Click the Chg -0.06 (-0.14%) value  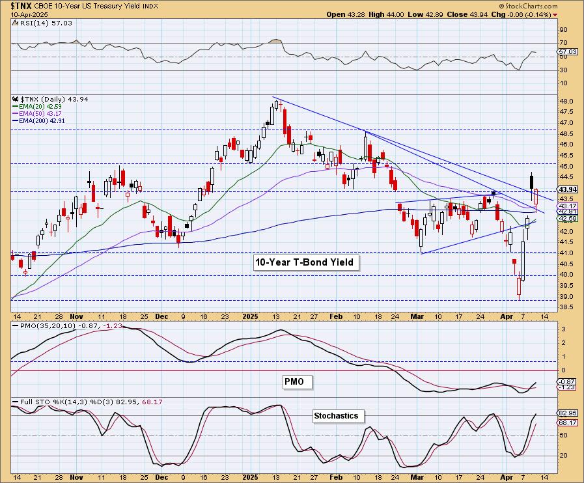521,14
